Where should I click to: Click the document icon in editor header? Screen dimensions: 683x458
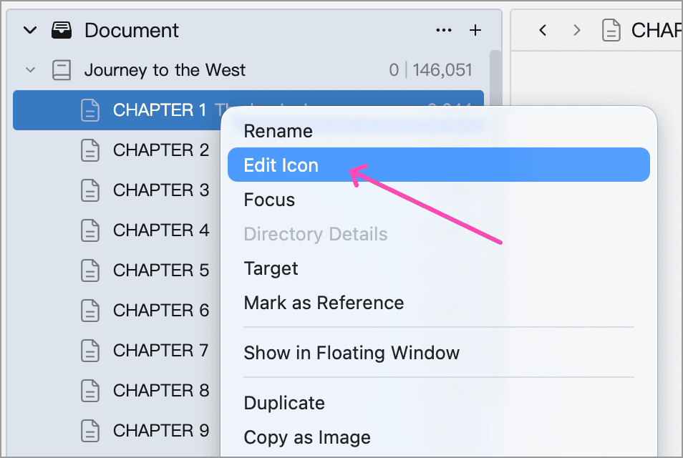(611, 30)
